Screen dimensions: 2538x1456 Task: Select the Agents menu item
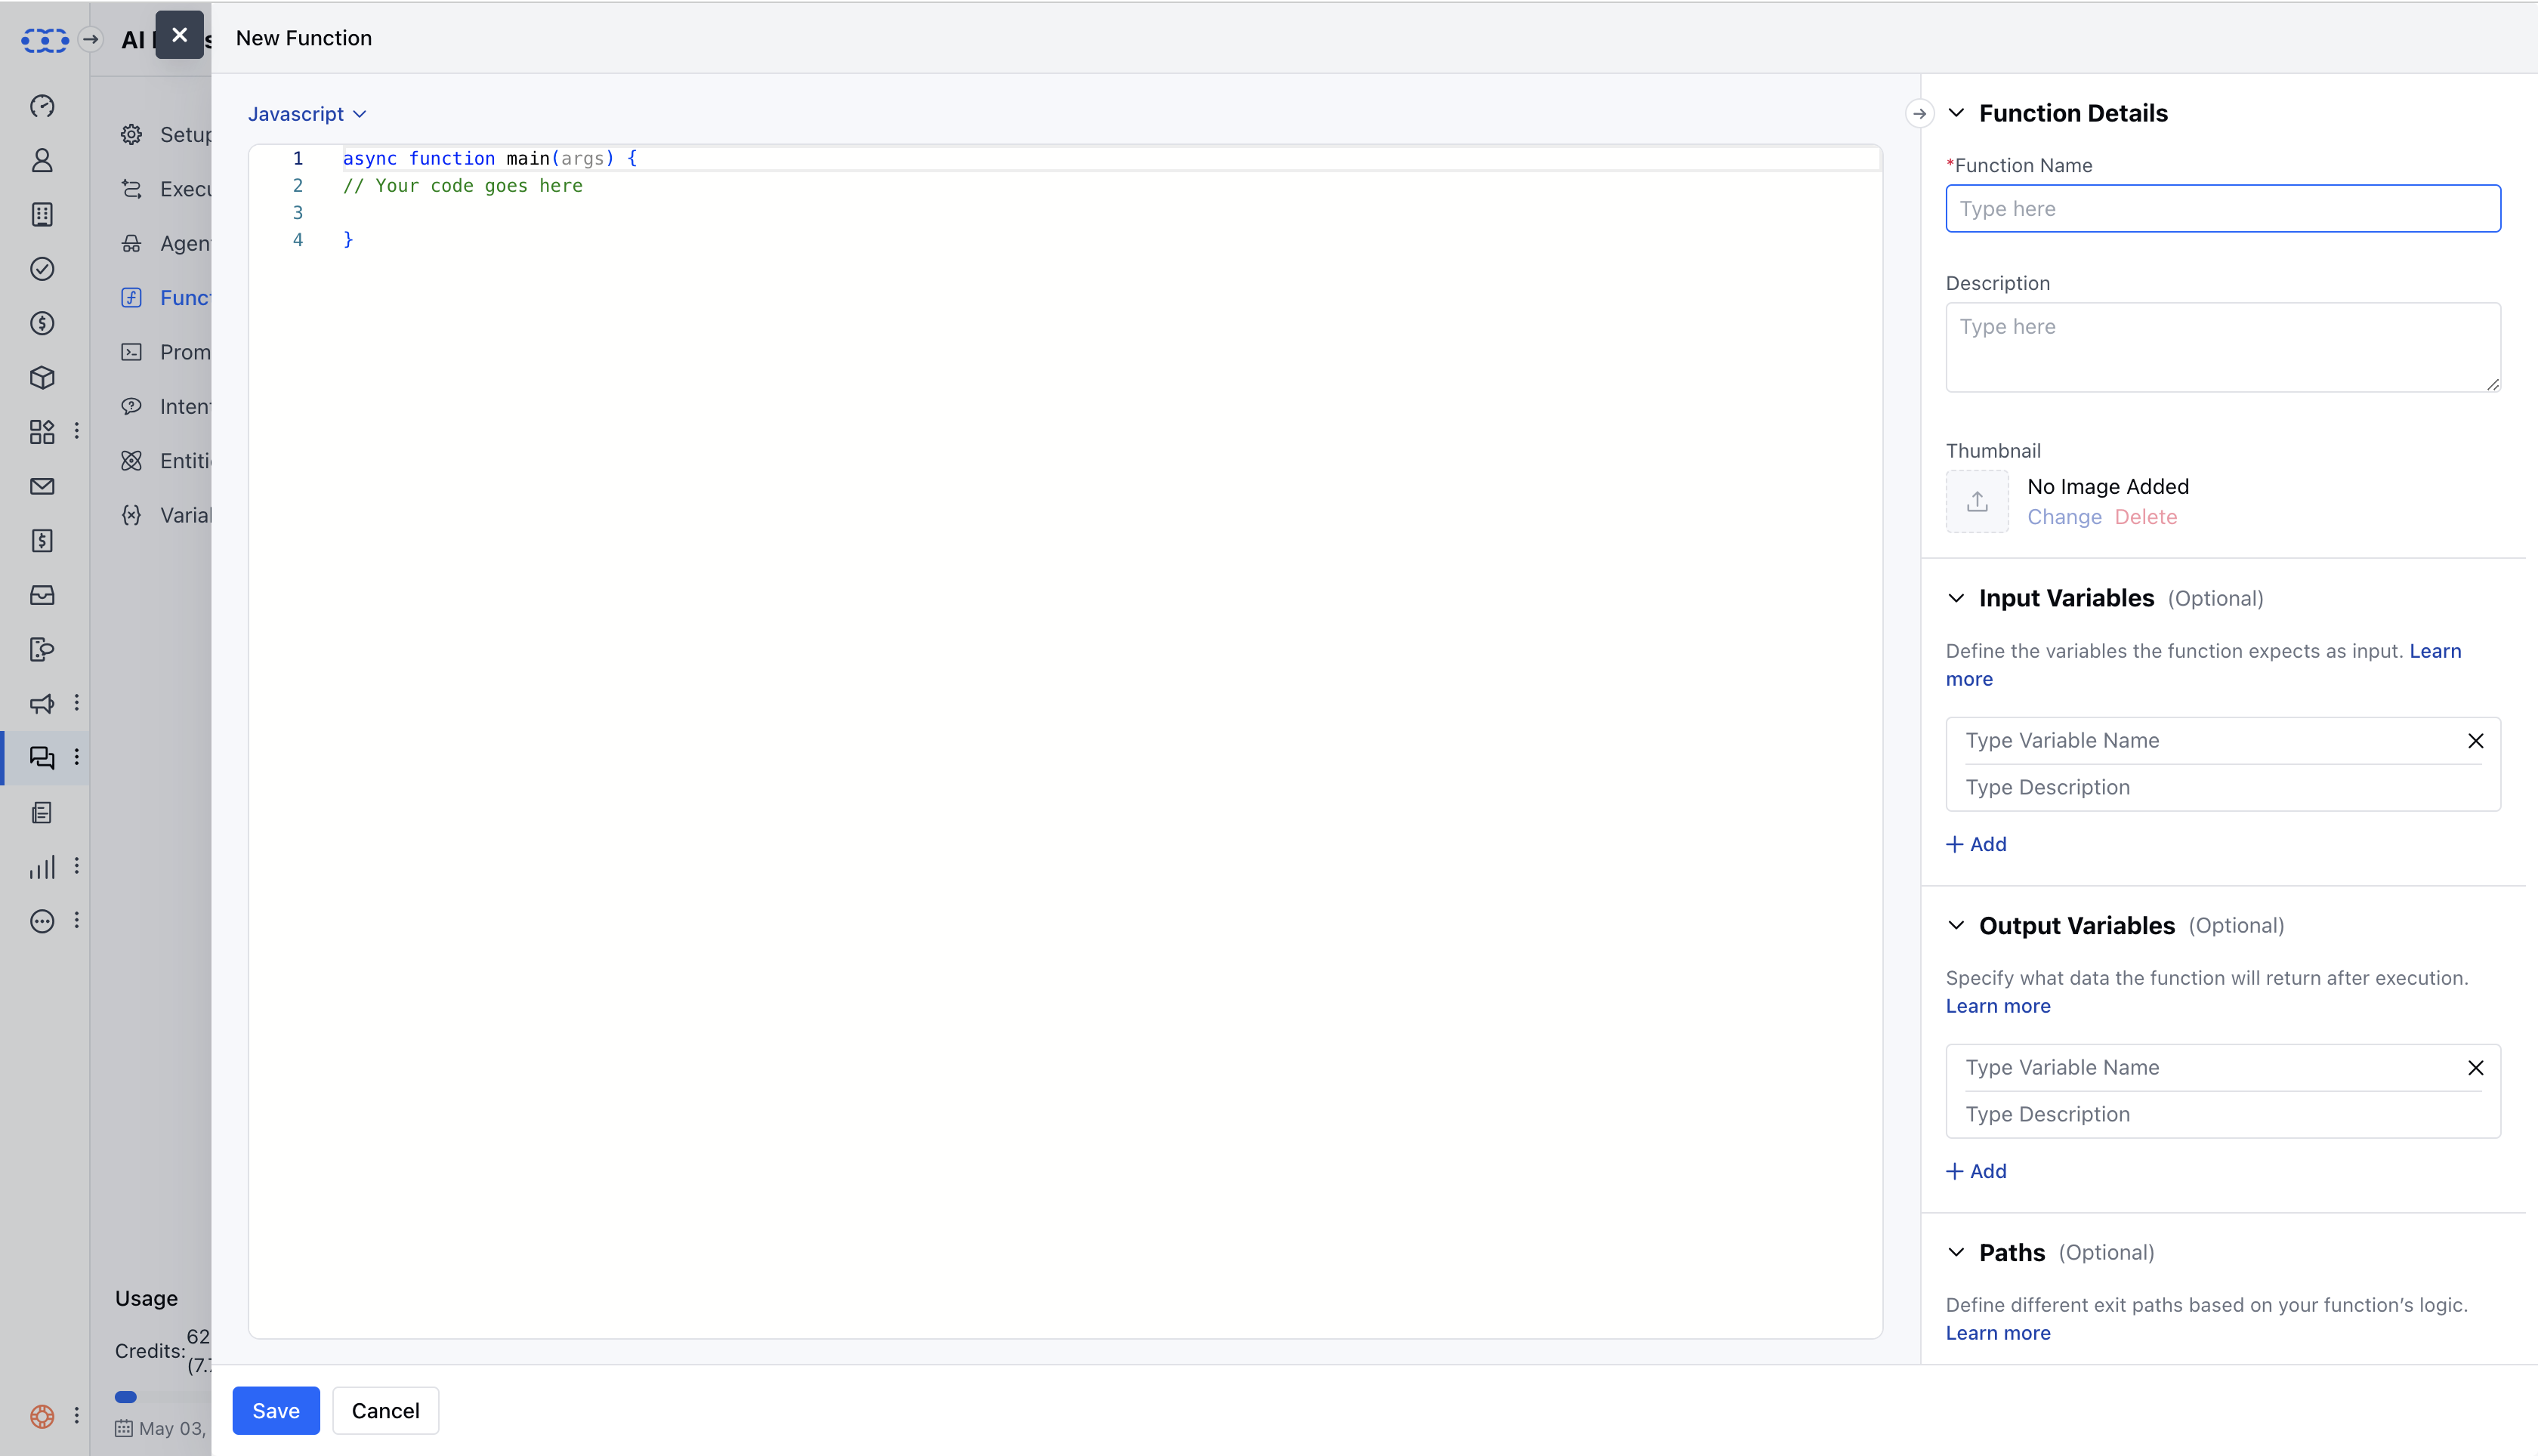point(165,243)
